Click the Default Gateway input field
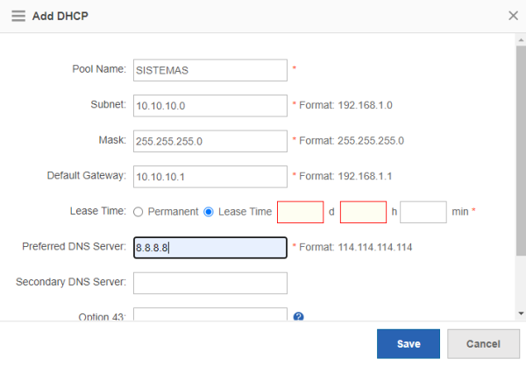The width and height of the screenshot is (526, 366). tap(210, 177)
